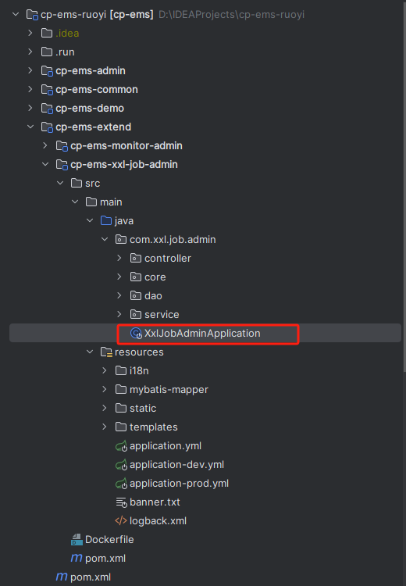Select the templates folder

click(154, 427)
